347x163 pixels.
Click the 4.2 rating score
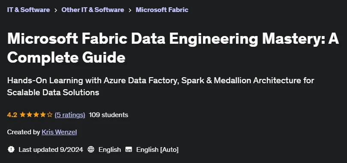click(12, 115)
